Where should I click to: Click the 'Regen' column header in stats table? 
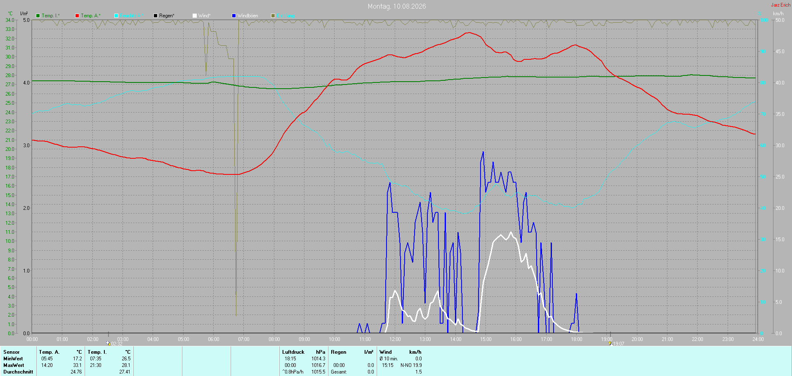pos(339,352)
